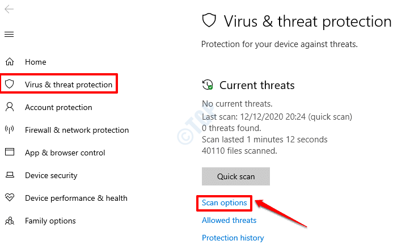
Task: View Allowed threats link
Action: (x=229, y=220)
